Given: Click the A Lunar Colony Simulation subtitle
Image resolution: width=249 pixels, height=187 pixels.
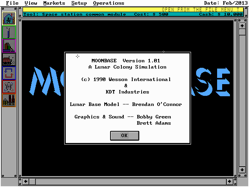Looking at the screenshot, I should point(127,67).
